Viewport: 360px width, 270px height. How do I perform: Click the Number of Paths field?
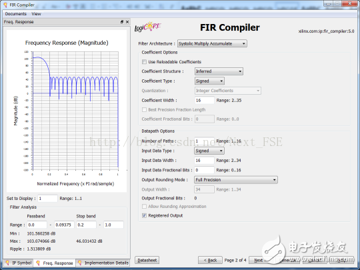pyautogui.click(x=205, y=141)
